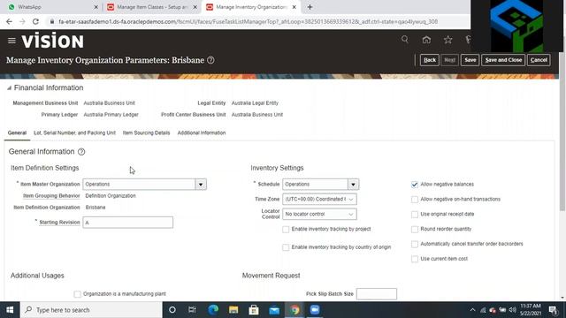The image size is (566, 318).
Task: Click Save and Close
Action: pos(503,60)
